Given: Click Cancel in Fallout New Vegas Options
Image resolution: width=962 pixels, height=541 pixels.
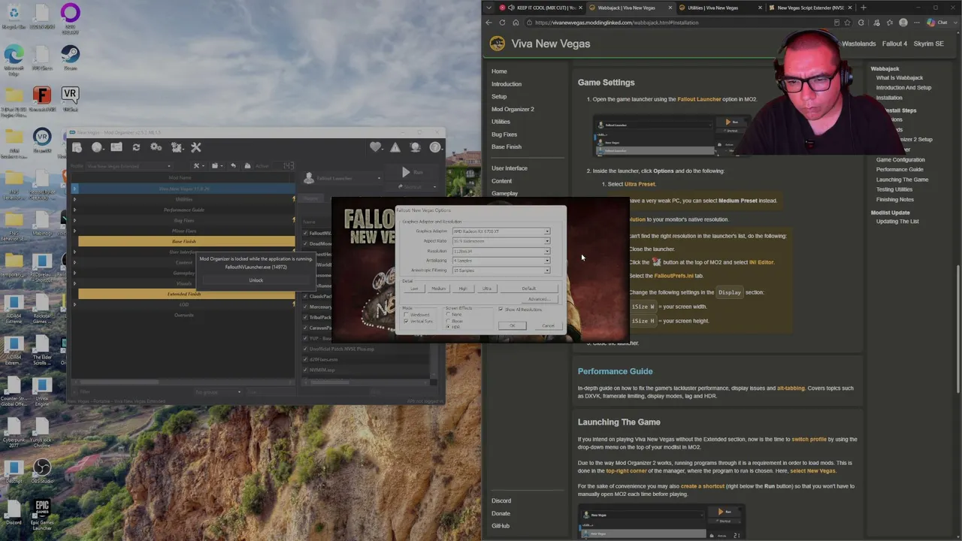Looking at the screenshot, I should [548, 325].
